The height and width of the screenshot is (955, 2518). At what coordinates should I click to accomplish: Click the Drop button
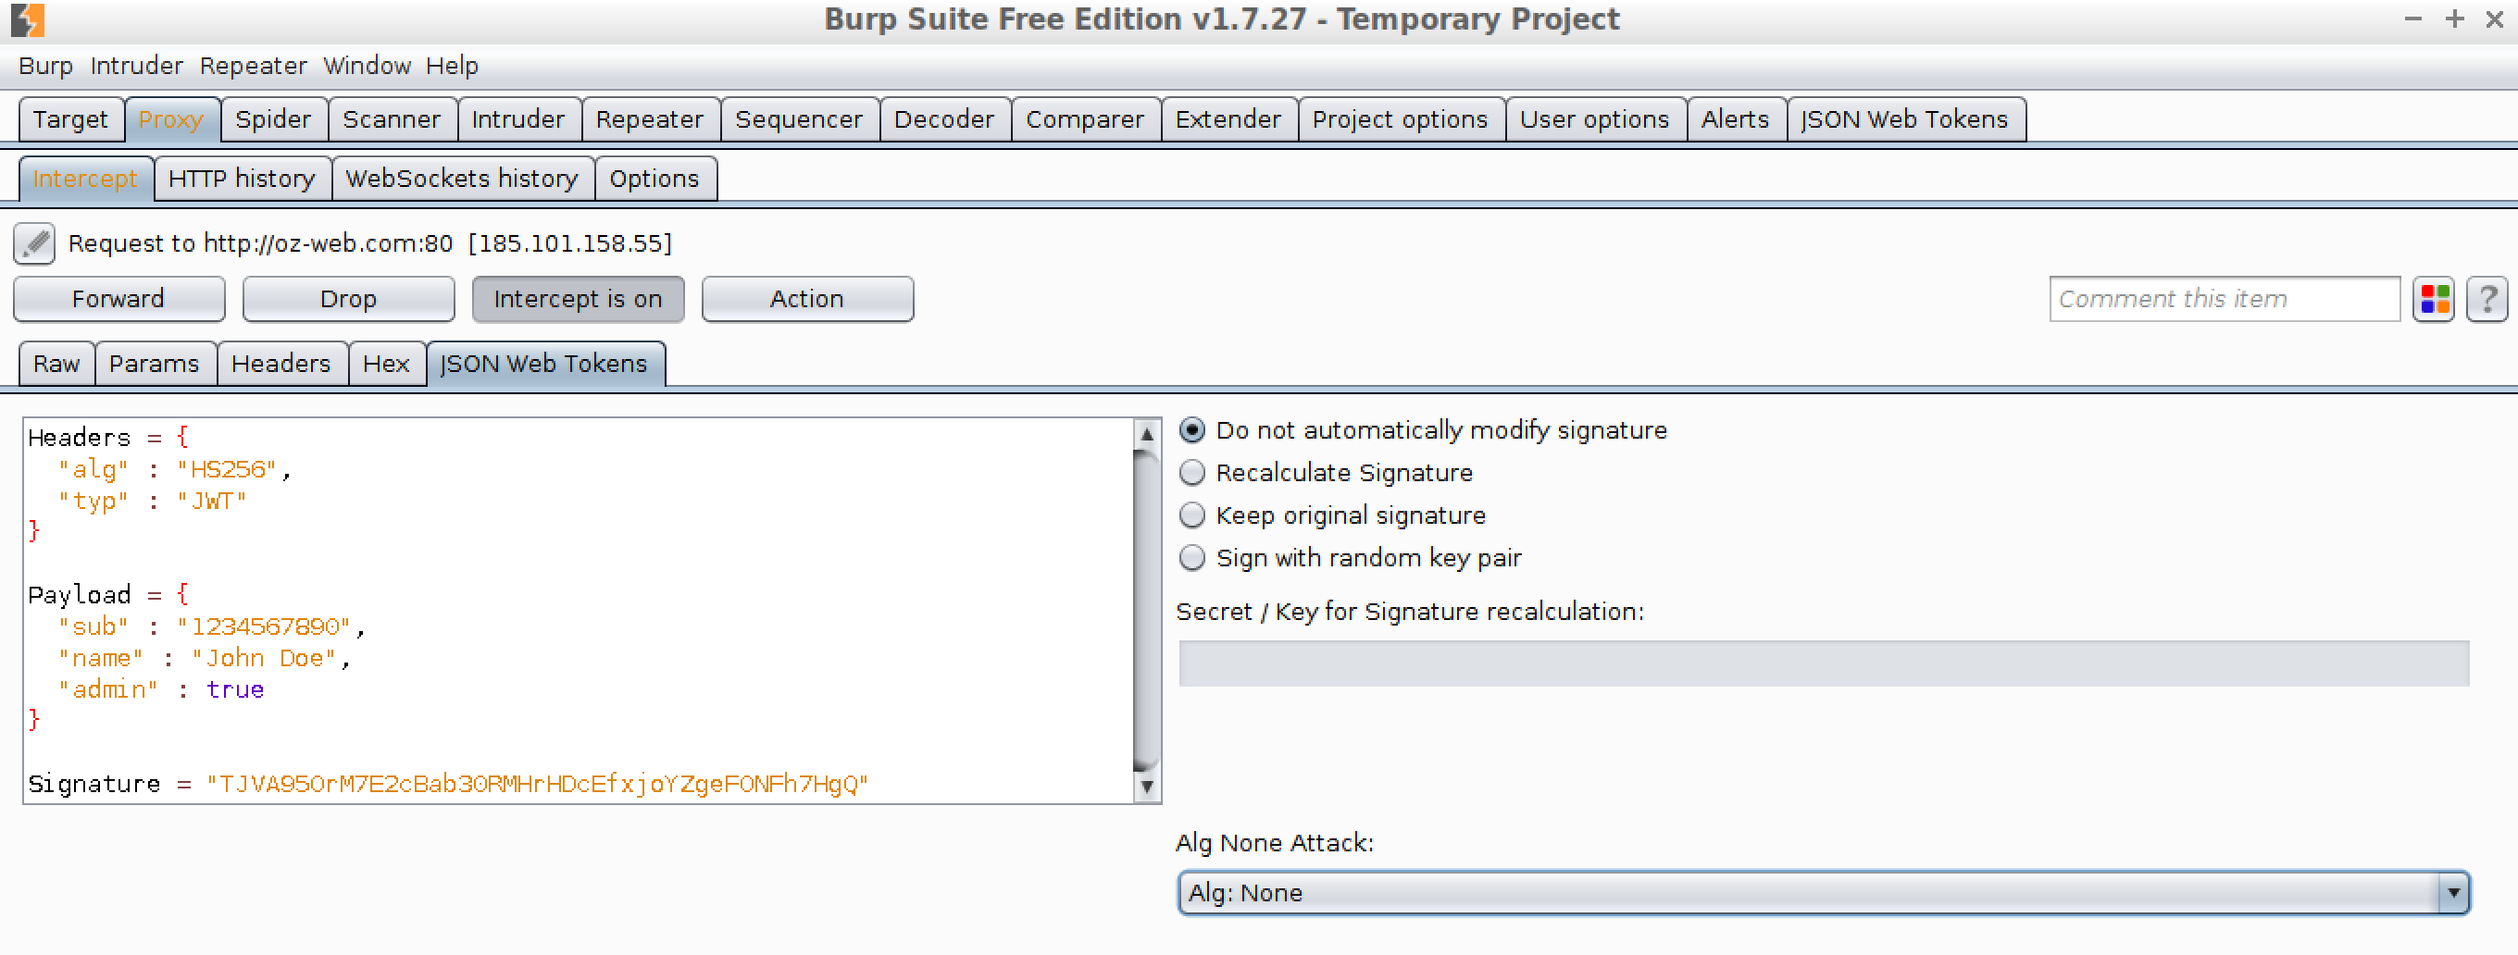point(349,299)
